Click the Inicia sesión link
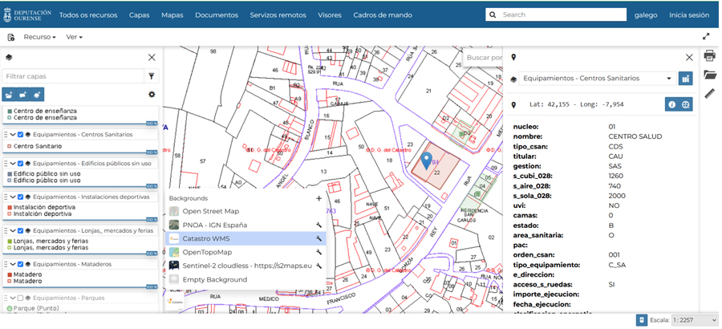Screen dimensions: 722x329 click(x=688, y=15)
